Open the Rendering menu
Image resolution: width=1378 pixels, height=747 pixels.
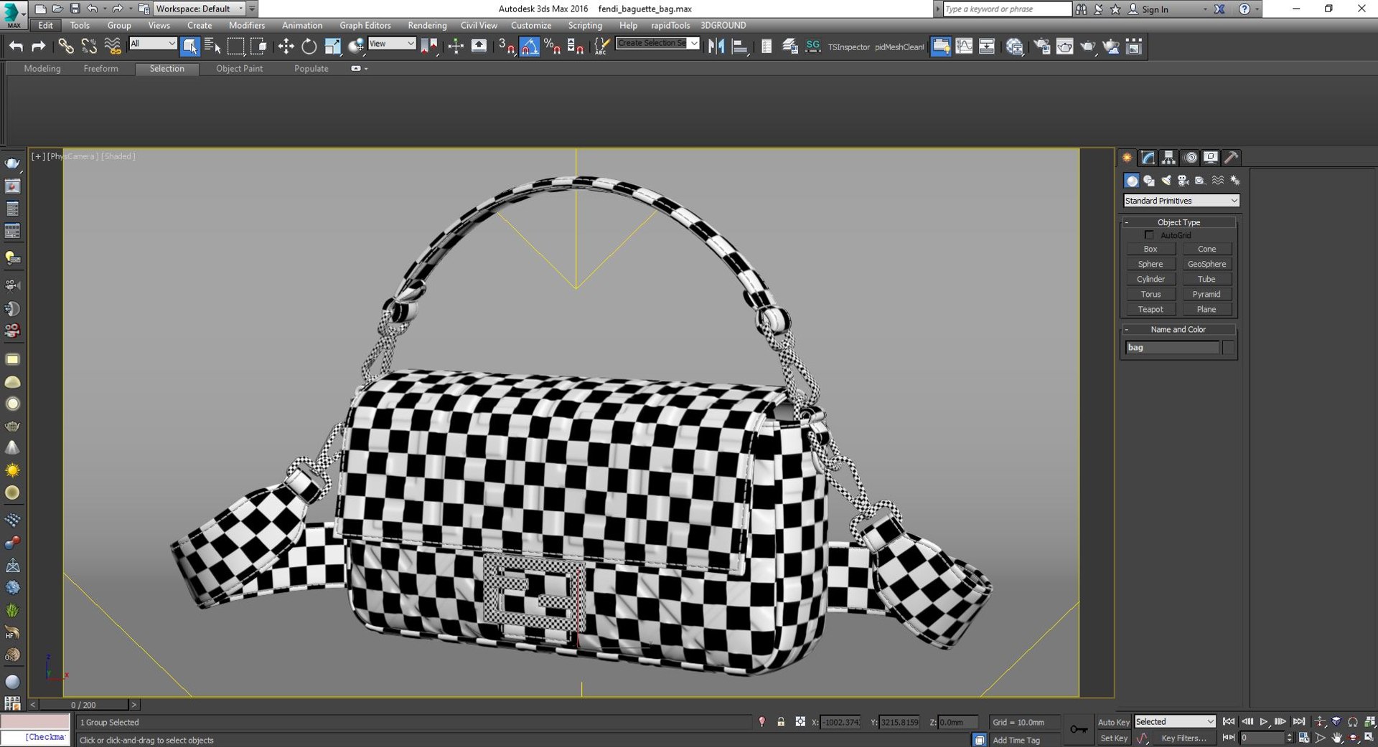pyautogui.click(x=427, y=25)
